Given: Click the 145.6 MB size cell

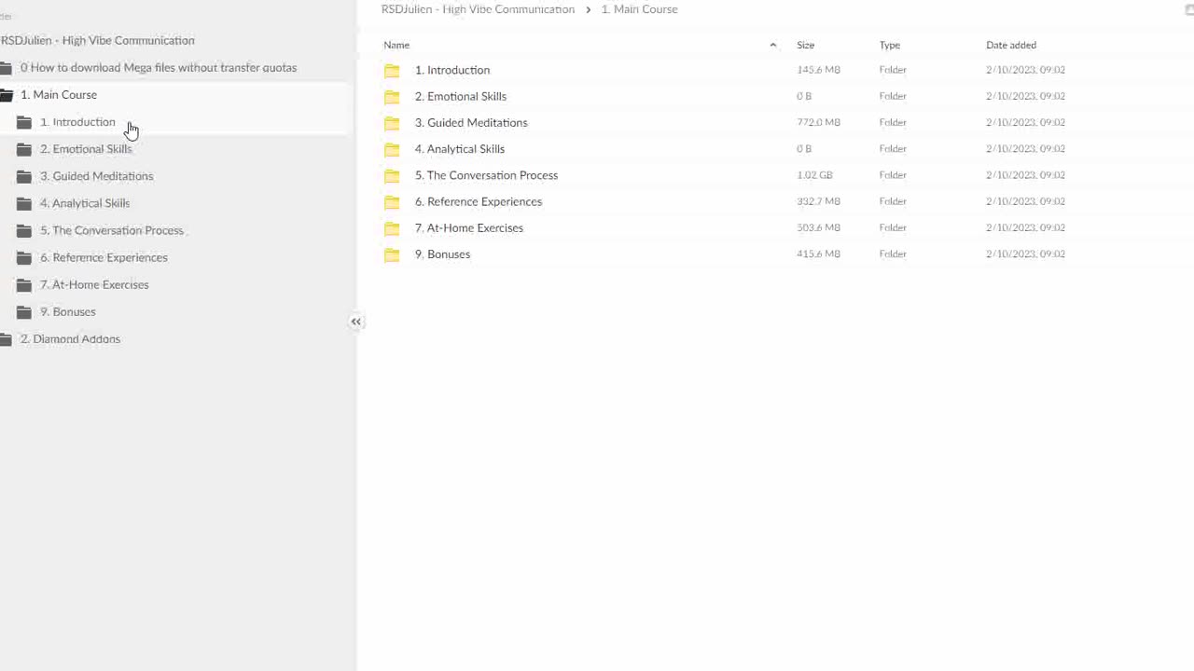Looking at the screenshot, I should coord(818,70).
